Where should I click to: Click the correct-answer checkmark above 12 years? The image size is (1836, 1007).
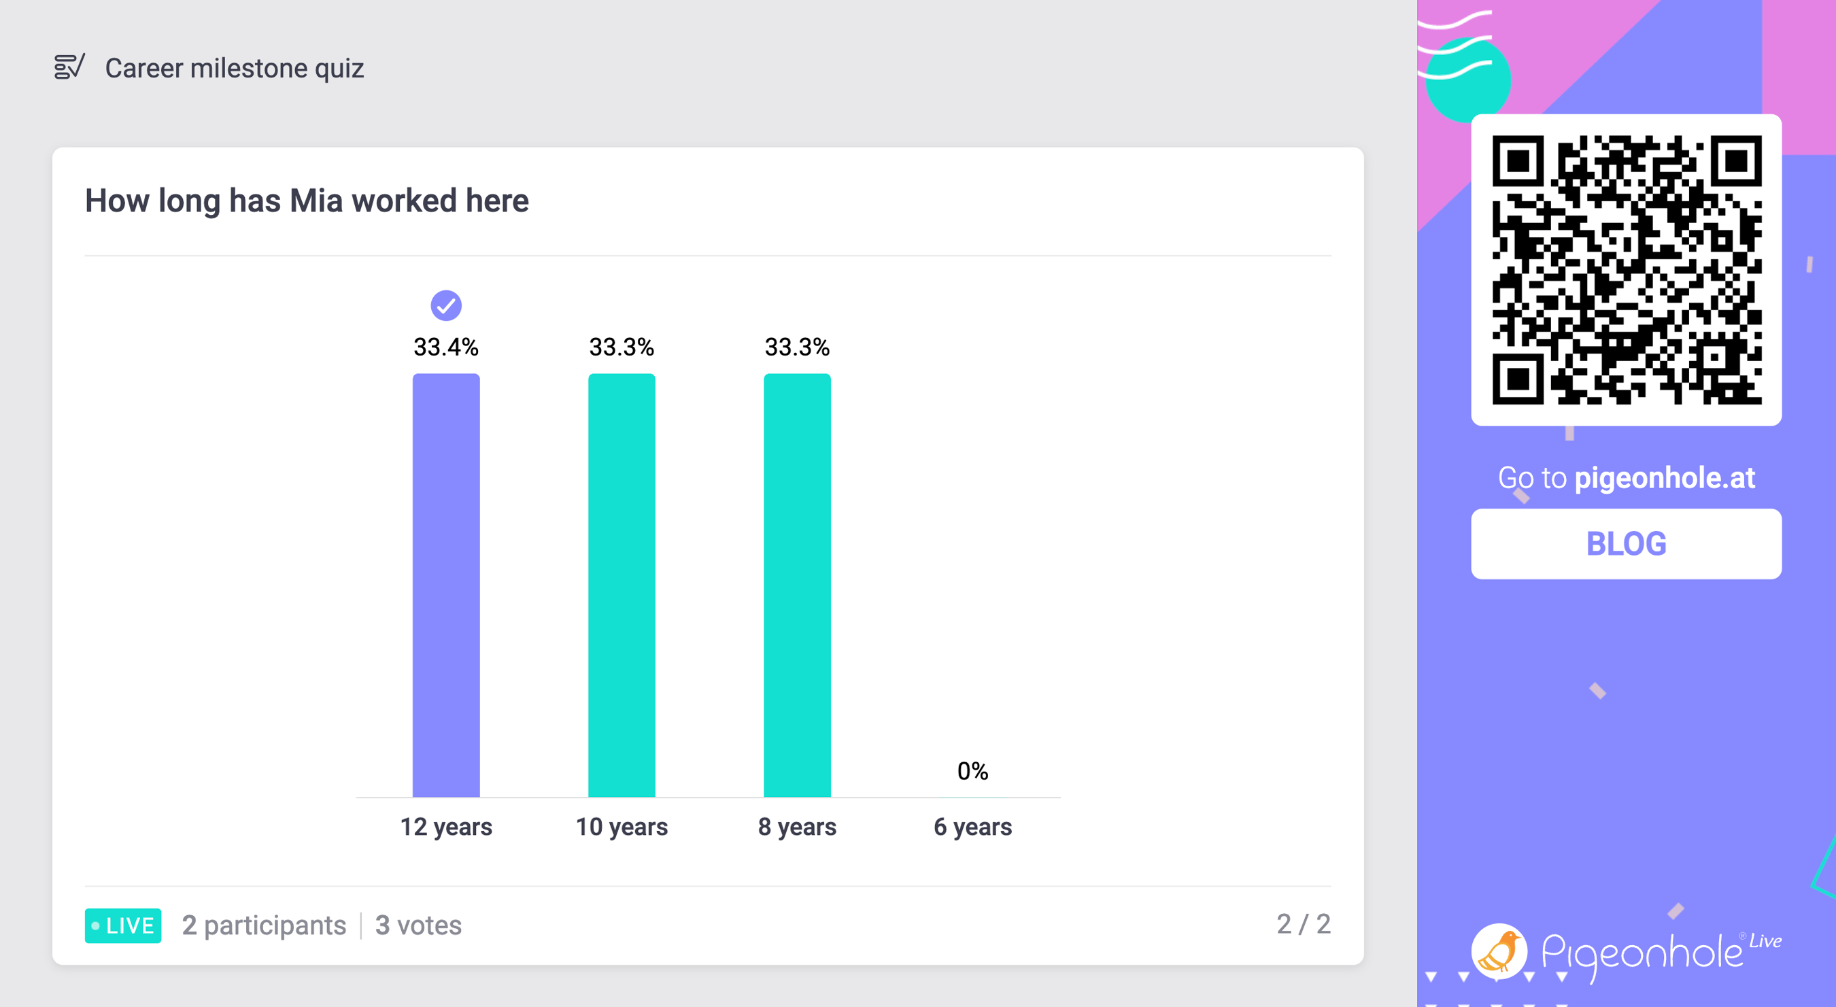[446, 306]
